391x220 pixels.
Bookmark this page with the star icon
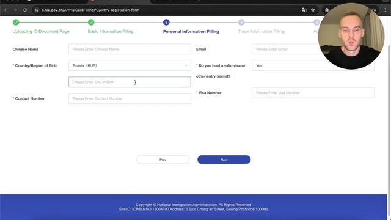click(313, 10)
